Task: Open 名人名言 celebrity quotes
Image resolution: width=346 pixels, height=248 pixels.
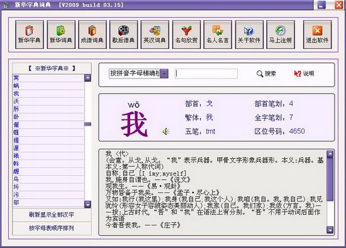Action: pos(218,35)
